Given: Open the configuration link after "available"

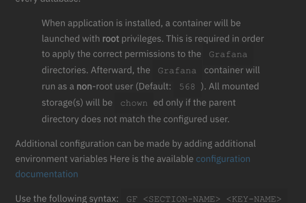Looking at the screenshot, I should [x=223, y=159].
